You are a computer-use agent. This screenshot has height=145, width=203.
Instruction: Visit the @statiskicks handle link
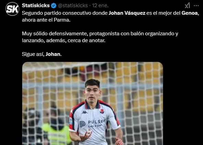coord(73,5)
